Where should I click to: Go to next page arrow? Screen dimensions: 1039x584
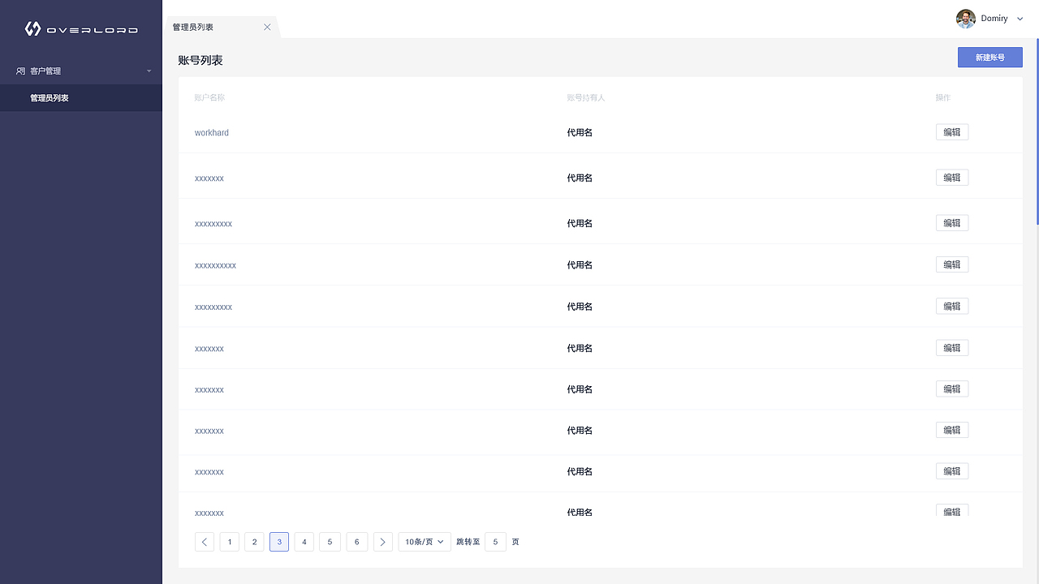[383, 542]
